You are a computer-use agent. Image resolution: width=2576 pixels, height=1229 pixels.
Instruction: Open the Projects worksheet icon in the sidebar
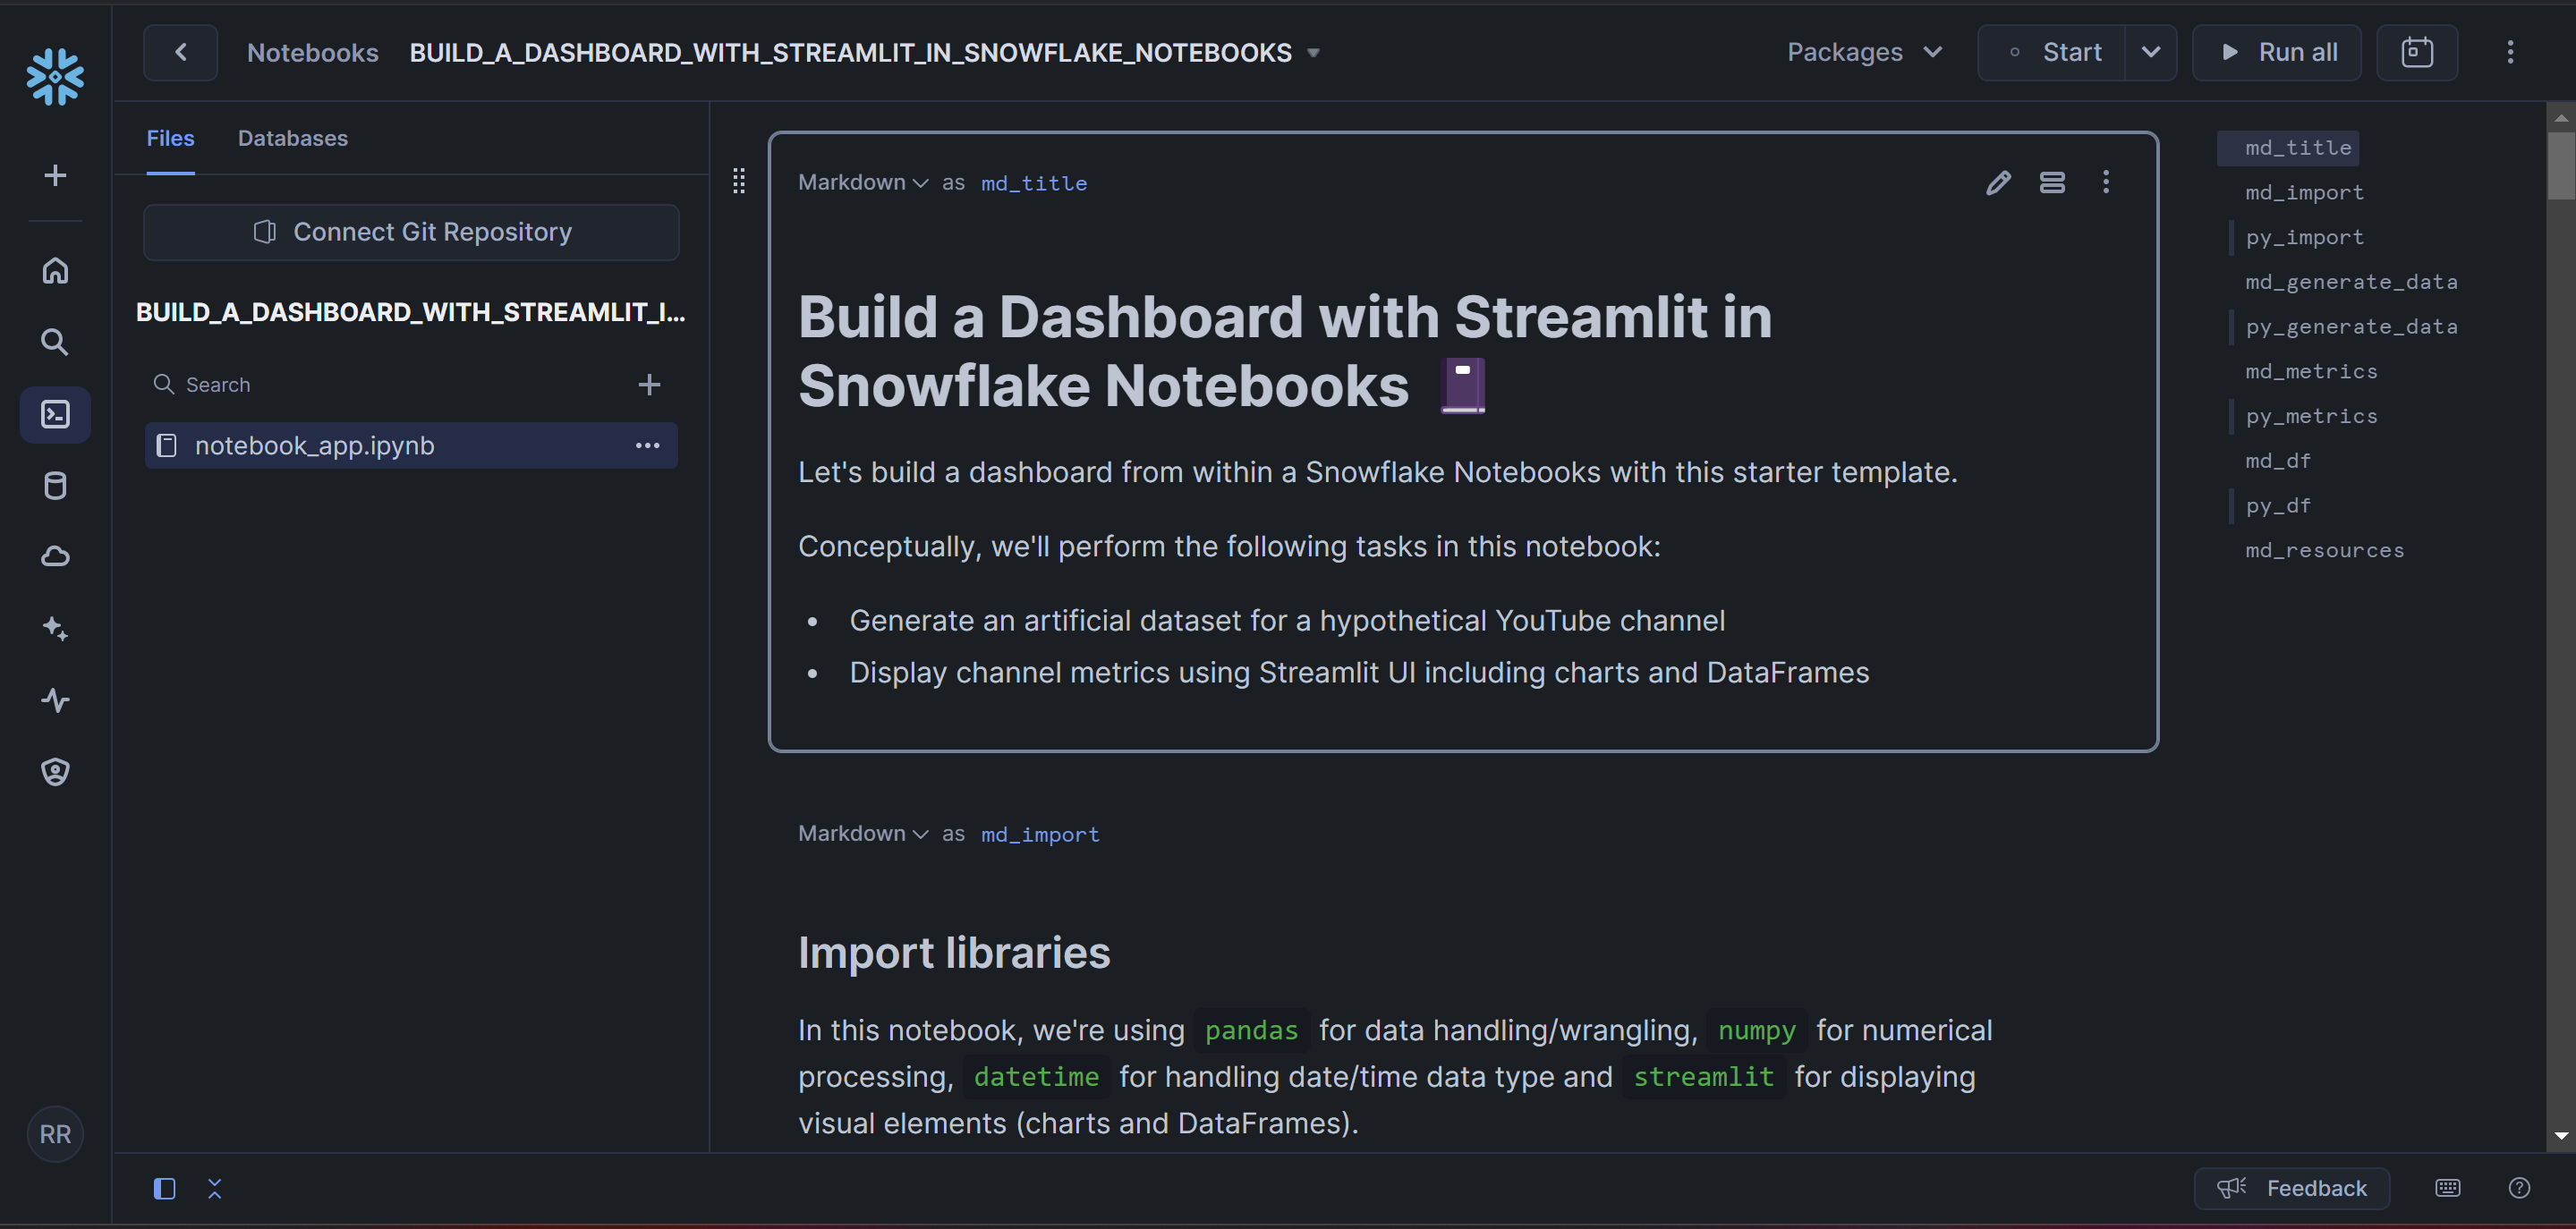point(55,414)
